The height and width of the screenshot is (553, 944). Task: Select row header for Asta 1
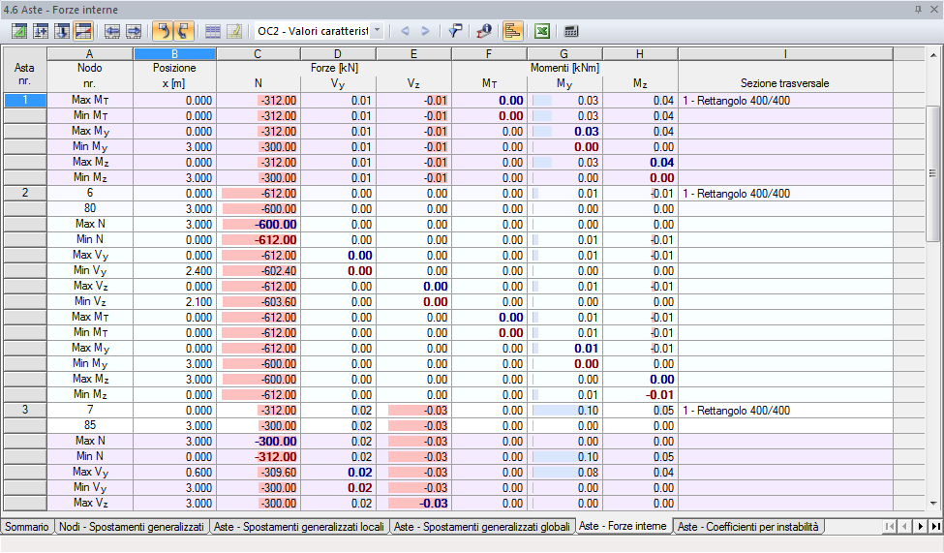pos(24,100)
